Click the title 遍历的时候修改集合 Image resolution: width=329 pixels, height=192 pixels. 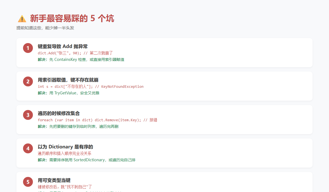[59, 113]
